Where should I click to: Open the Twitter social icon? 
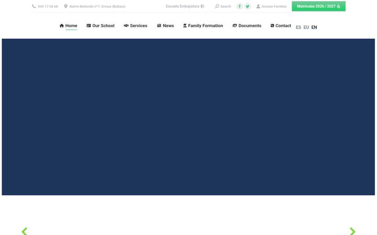click(247, 6)
